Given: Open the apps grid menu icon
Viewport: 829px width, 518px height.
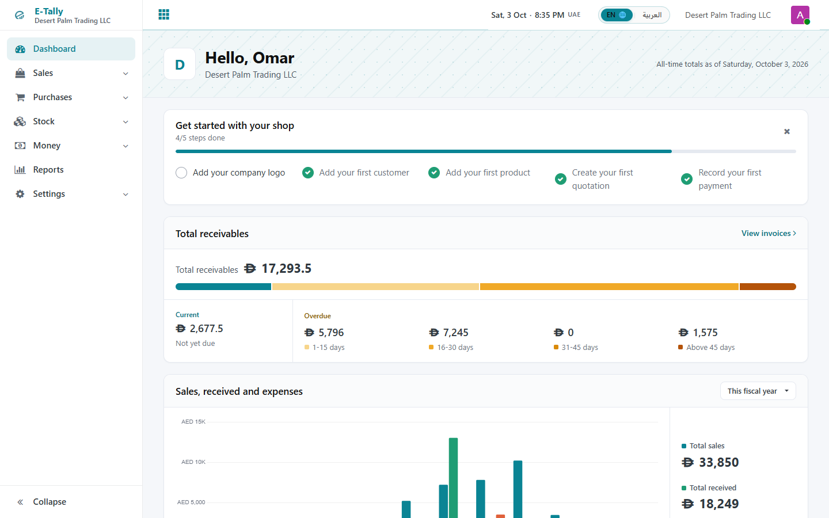Looking at the screenshot, I should tap(164, 14).
